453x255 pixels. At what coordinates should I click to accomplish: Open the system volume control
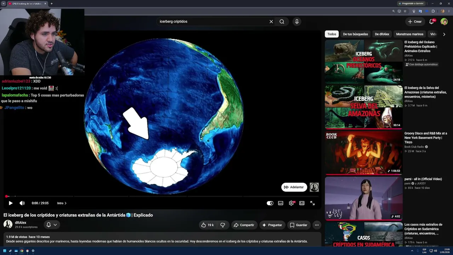coord(435,251)
